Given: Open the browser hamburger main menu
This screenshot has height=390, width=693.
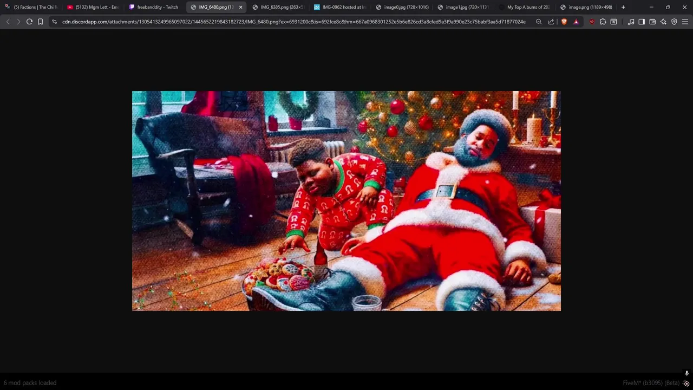Looking at the screenshot, I should pos(685,22).
